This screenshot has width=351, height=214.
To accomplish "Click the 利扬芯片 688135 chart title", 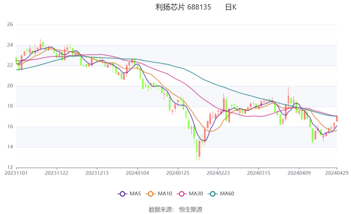I will tap(183, 7).
